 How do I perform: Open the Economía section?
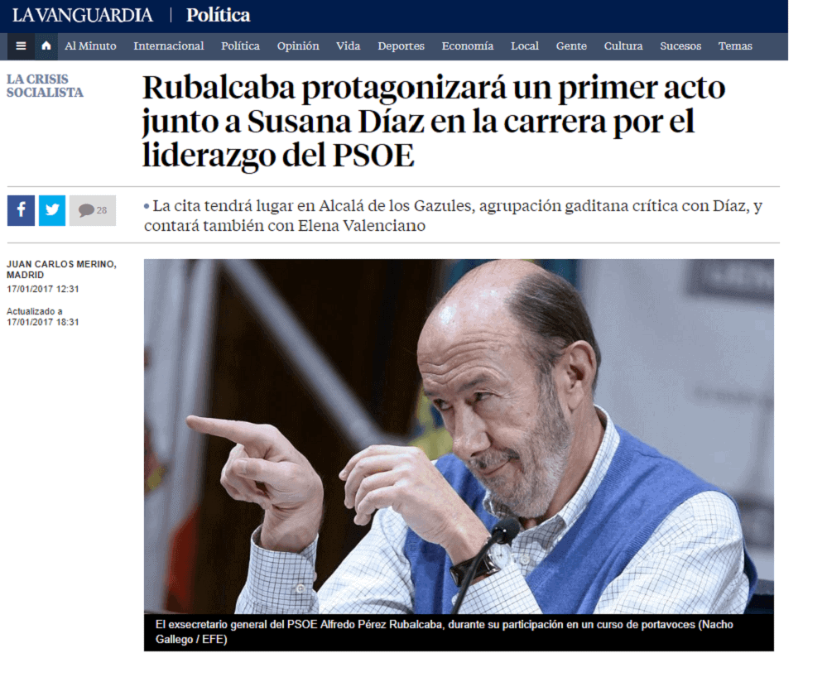click(468, 46)
